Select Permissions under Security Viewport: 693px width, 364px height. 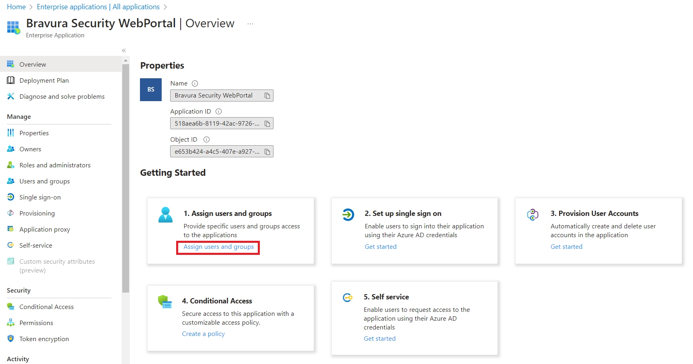click(36, 323)
